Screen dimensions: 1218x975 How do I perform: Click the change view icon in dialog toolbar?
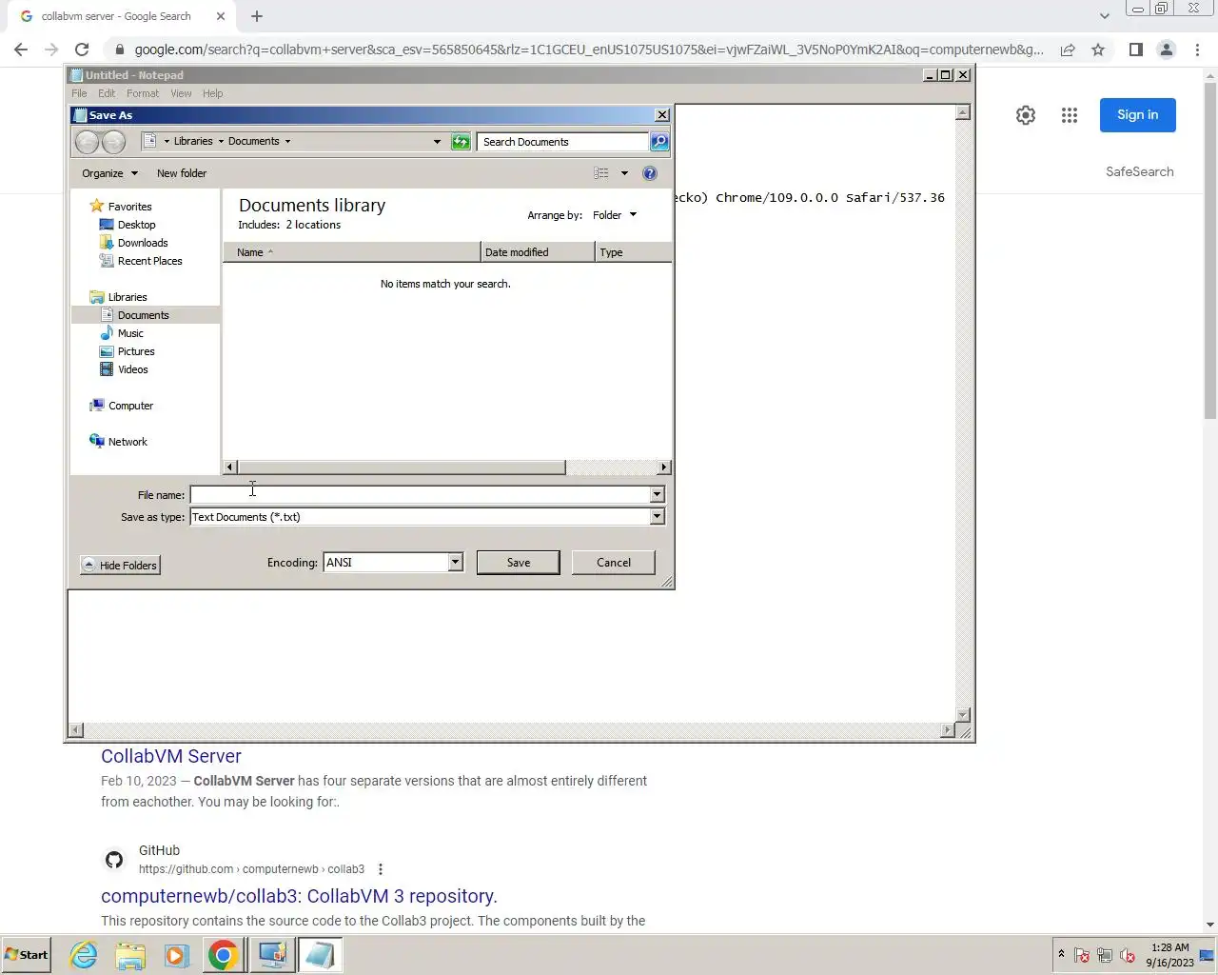tap(601, 173)
